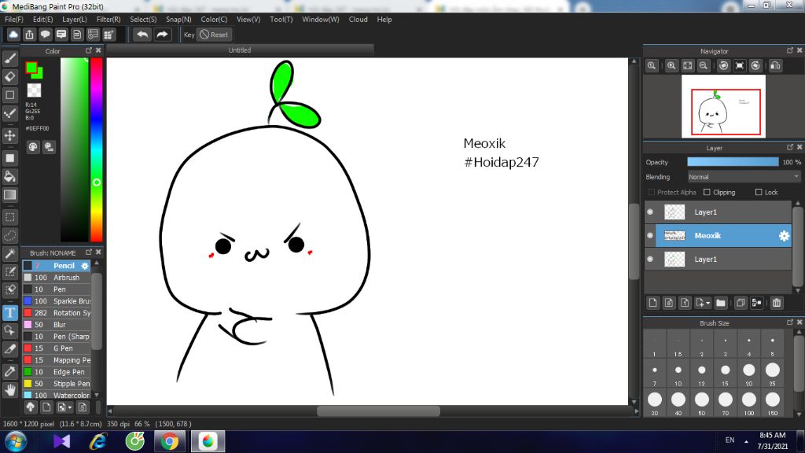Viewport: 805px width, 453px height.
Task: Switch to the Untitled document tab
Action: (240, 50)
